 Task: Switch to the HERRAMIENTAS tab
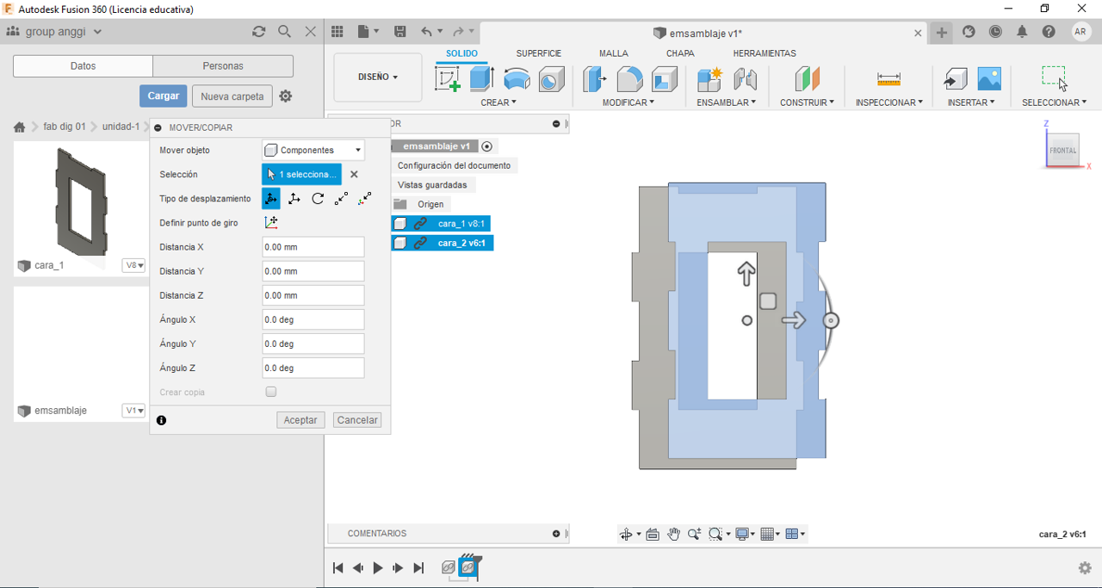point(765,53)
